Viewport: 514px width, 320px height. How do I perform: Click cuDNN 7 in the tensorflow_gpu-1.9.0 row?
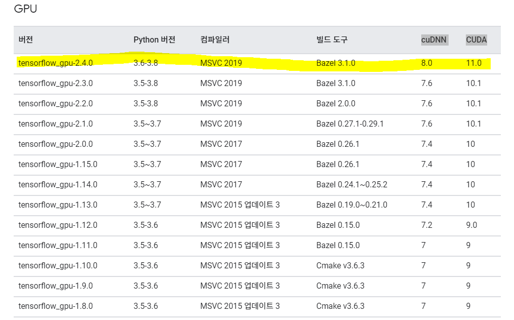point(424,286)
